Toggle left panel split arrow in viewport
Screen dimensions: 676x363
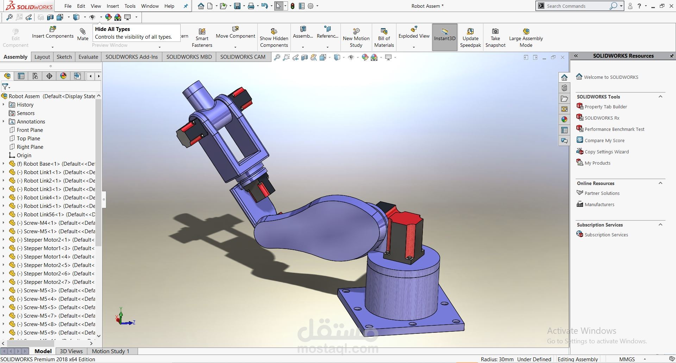pyautogui.click(x=526, y=57)
